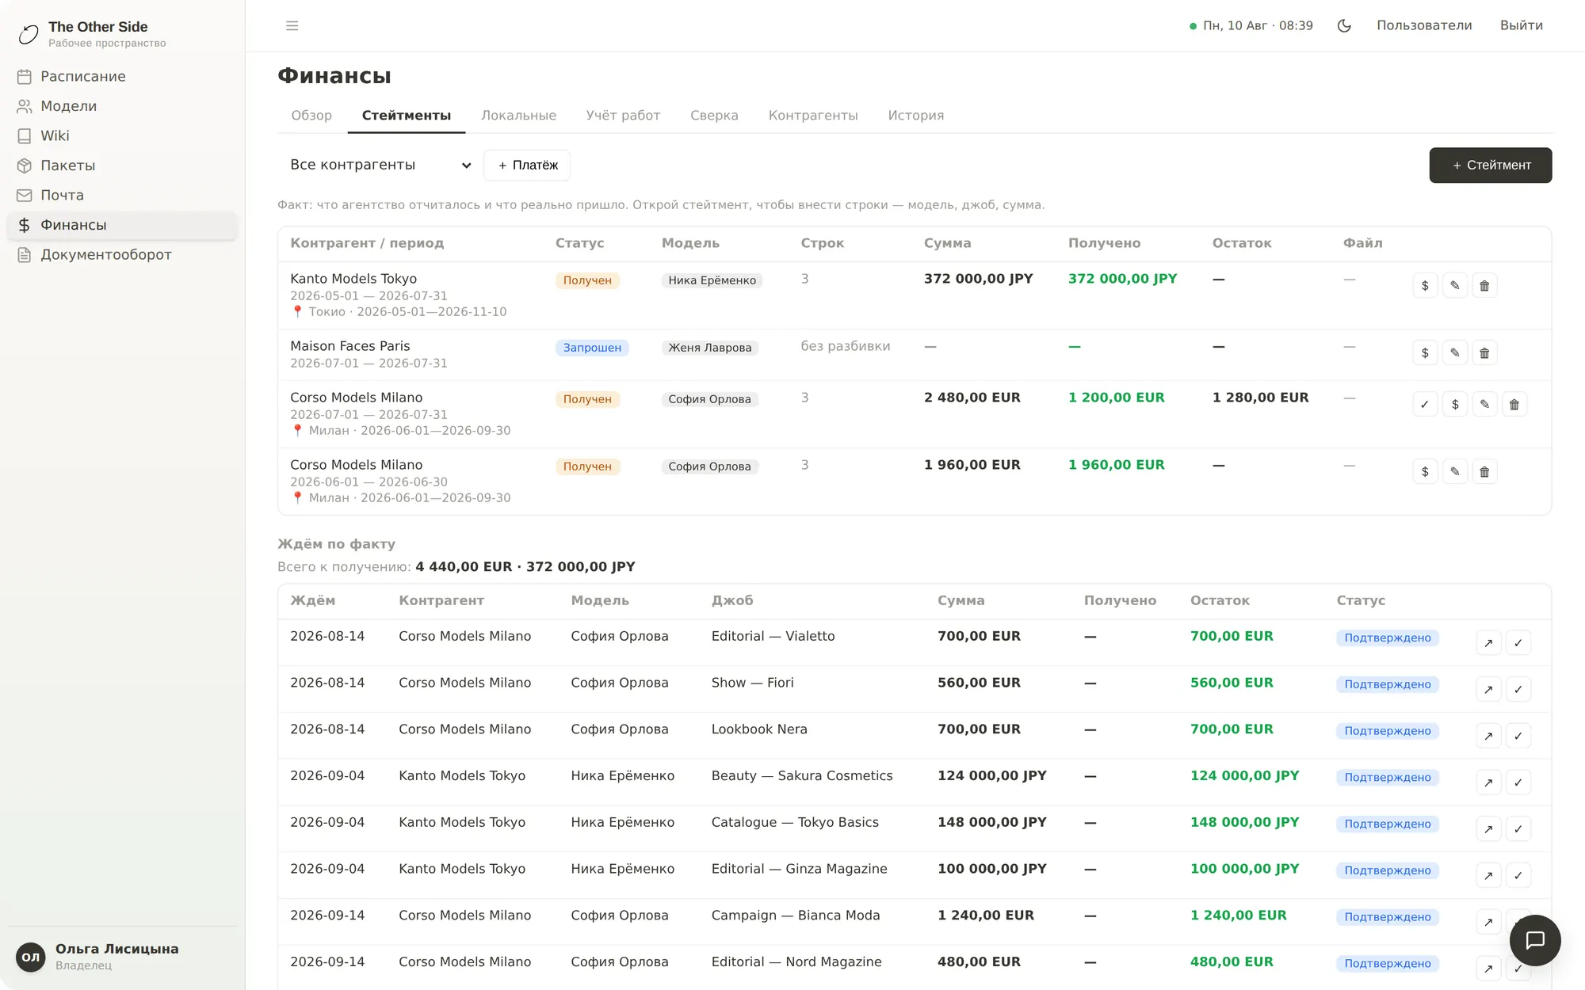Delete the Maison Faces Paris statement
Viewport: 1585px width, 990px height.
tap(1484, 353)
